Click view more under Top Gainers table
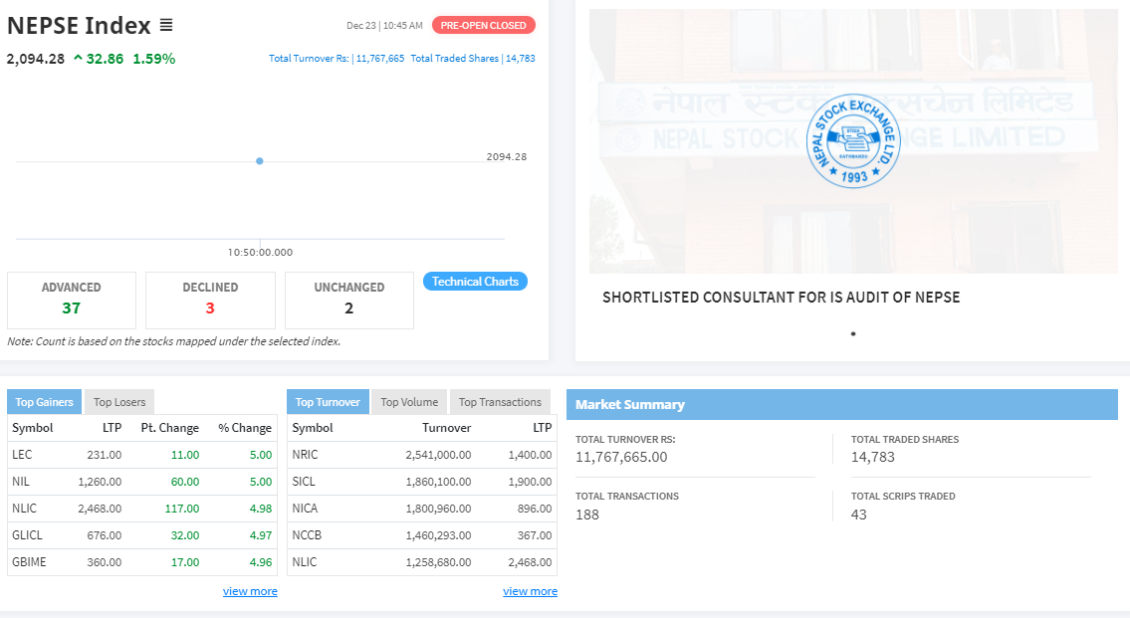Viewport: 1130px width, 618px height. pos(250,591)
